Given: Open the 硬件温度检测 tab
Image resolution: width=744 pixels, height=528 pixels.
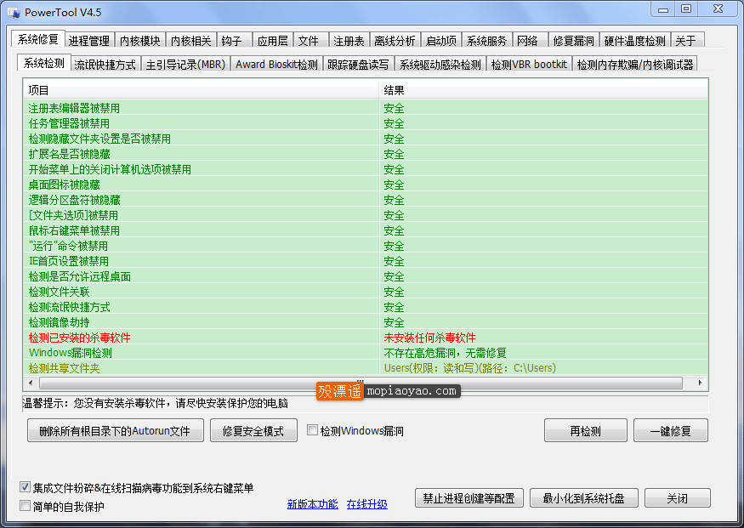Looking at the screenshot, I should 635,41.
